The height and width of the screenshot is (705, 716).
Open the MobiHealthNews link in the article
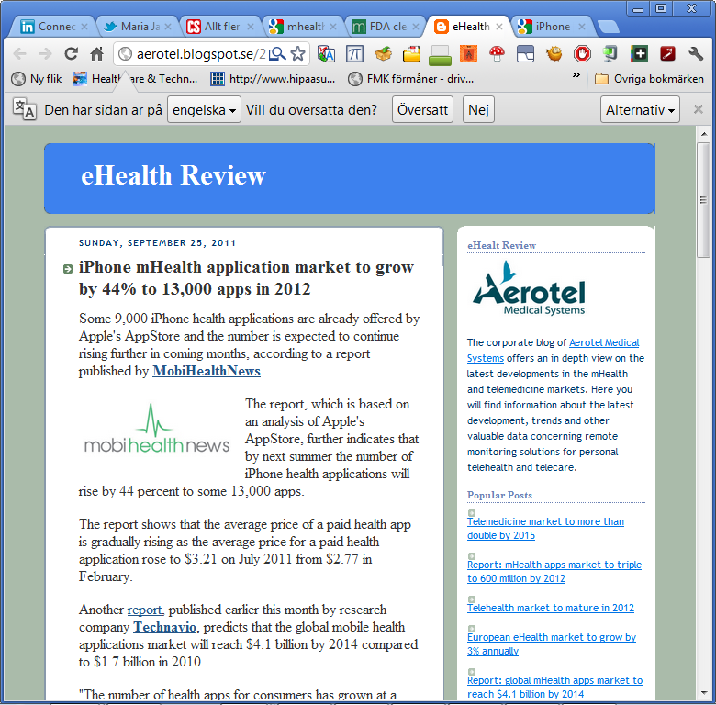coord(207,371)
